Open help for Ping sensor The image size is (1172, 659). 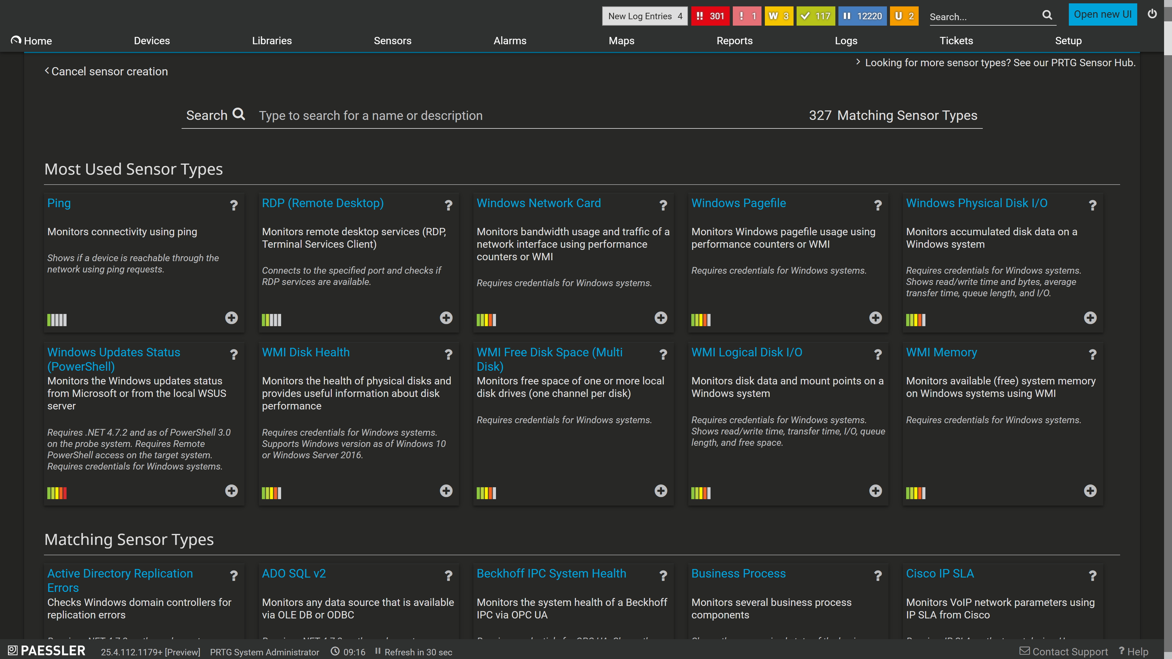pos(234,206)
